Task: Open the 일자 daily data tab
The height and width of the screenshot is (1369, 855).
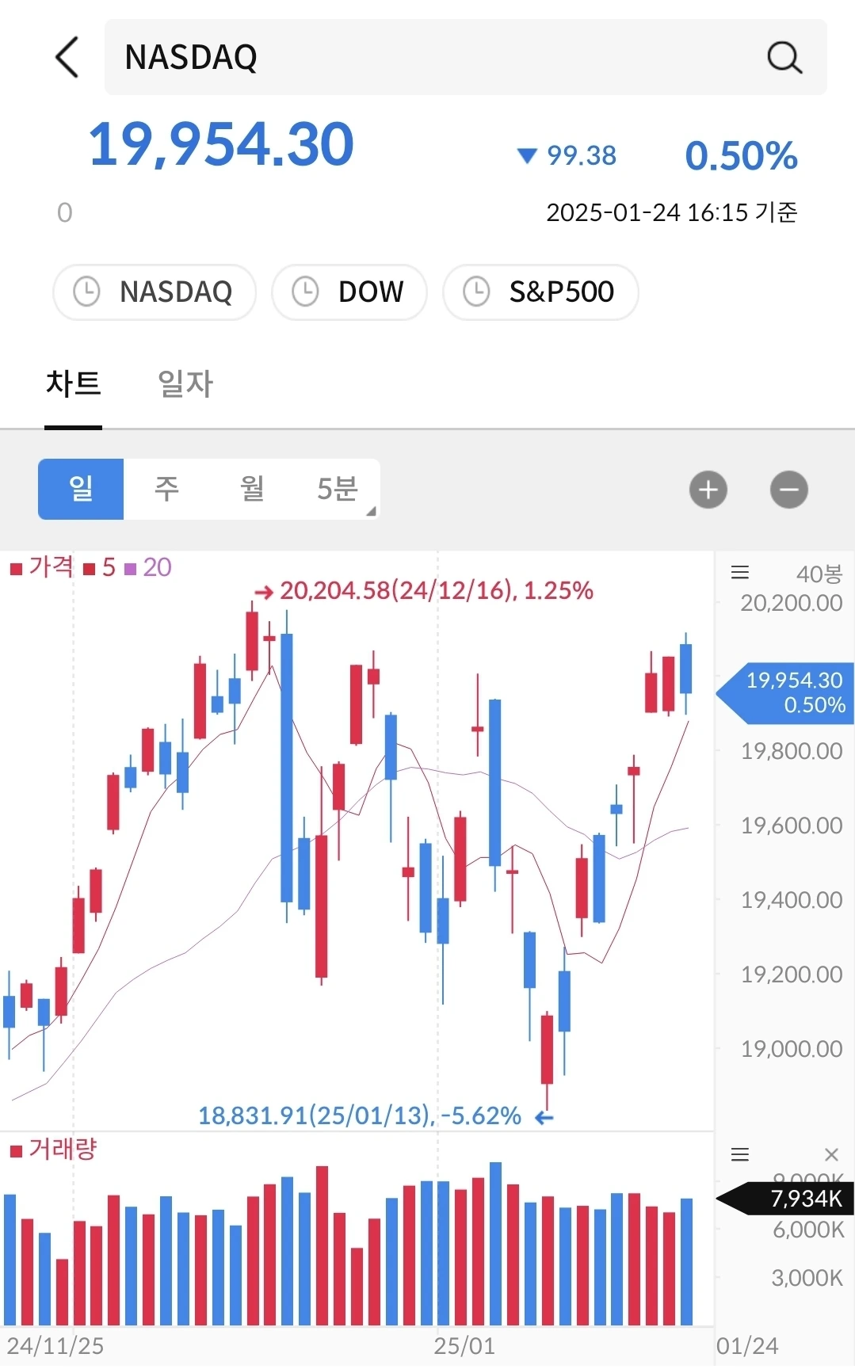Action: 185,384
